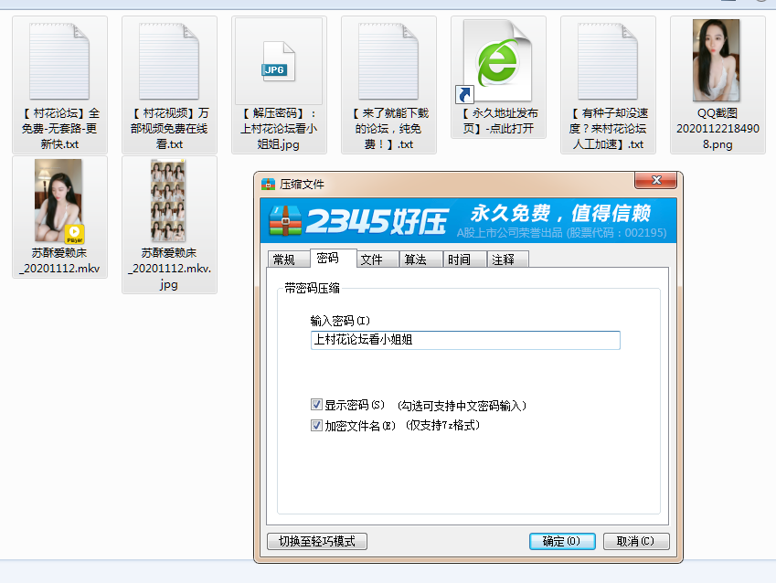Toggle the 显示密码 checkbox
The height and width of the screenshot is (583, 776).
(x=317, y=405)
